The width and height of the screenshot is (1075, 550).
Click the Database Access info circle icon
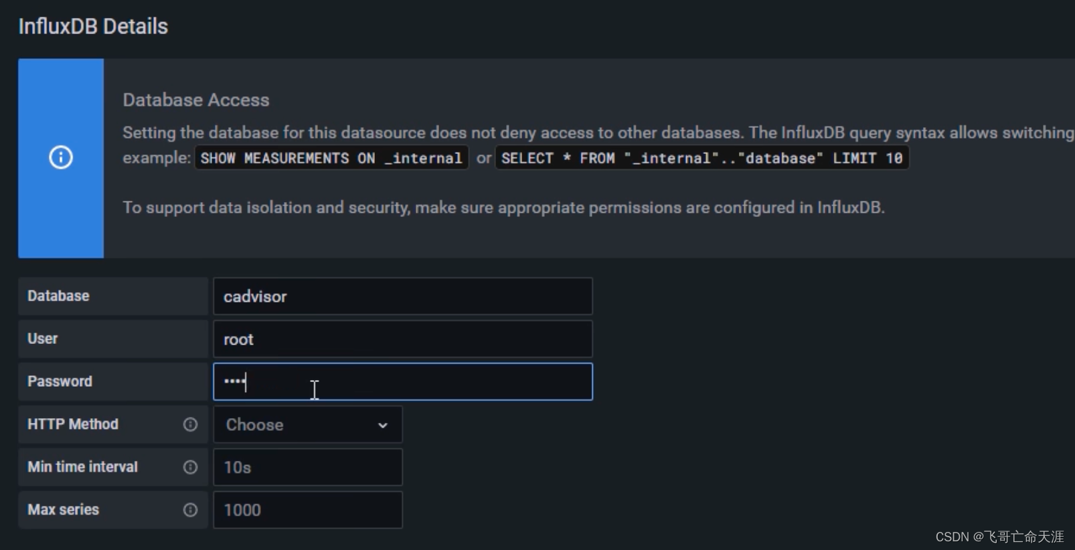coord(61,158)
